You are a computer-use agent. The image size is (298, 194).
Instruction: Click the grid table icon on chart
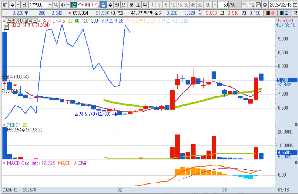6,27
